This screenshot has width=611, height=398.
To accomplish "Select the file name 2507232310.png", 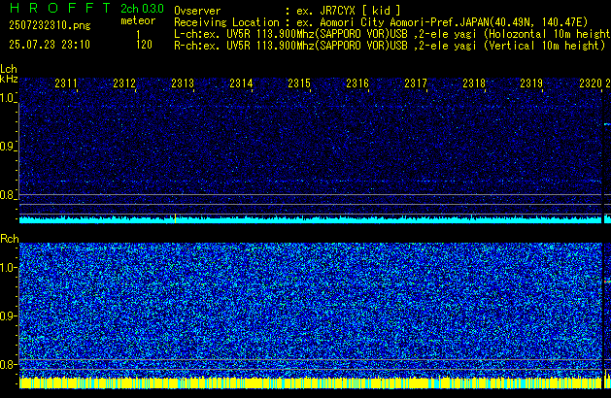I will [x=50, y=25].
